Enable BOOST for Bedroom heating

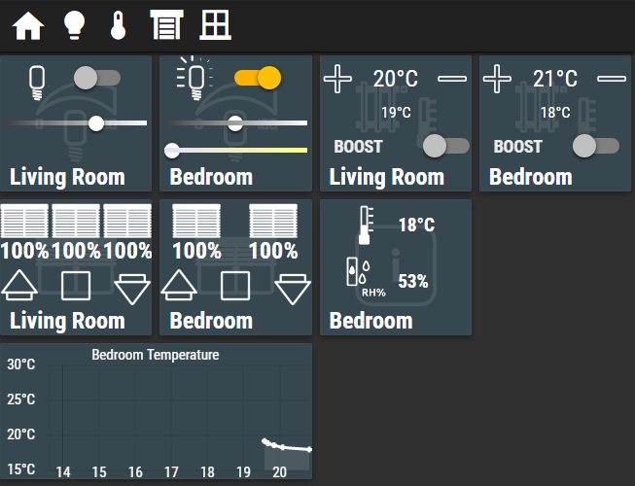pyautogui.click(x=596, y=146)
